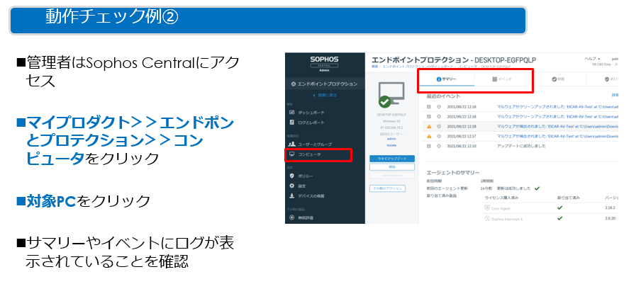Click the green checkmark in Intercept X row

click(559, 218)
